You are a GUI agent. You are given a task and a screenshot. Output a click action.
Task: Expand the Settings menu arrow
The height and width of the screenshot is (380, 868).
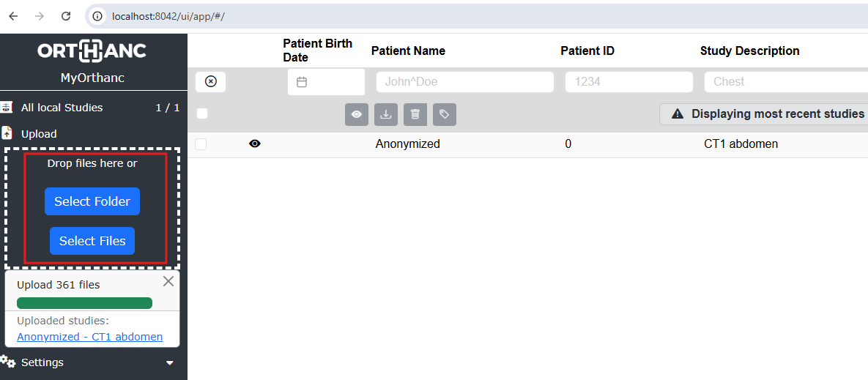click(x=170, y=362)
